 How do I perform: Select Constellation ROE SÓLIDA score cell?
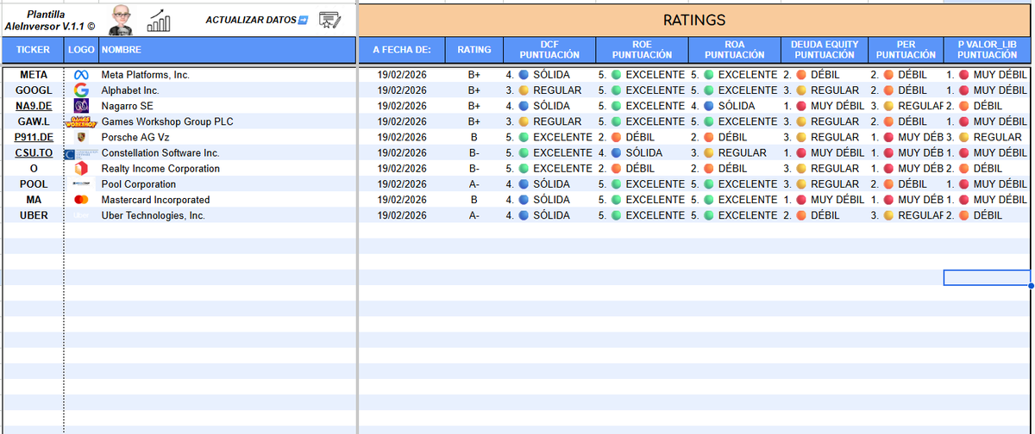(642, 153)
